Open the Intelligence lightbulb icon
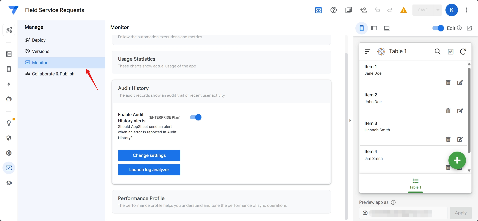Image resolution: width=478 pixels, height=221 pixels. click(9, 123)
